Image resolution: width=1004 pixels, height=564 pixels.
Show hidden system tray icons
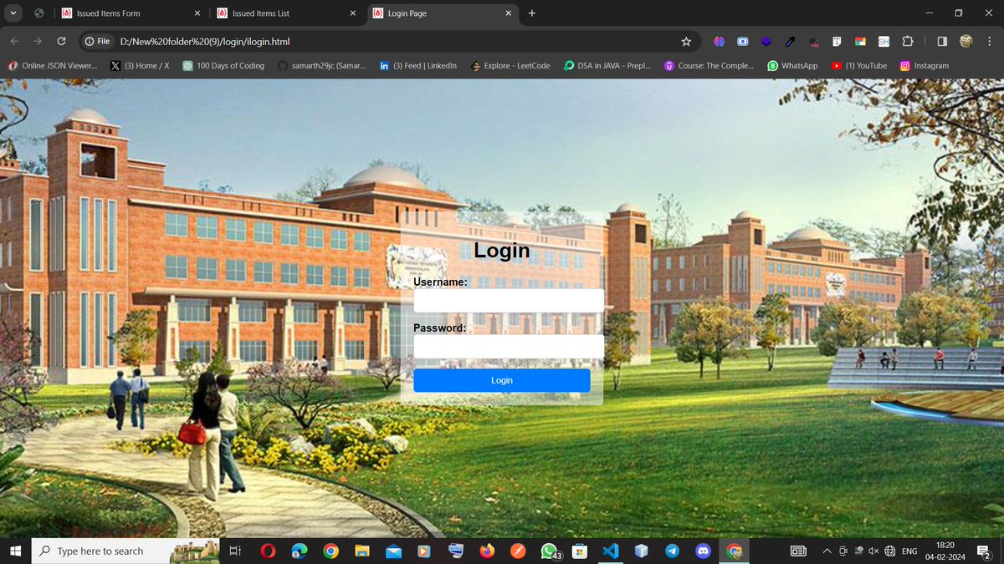pyautogui.click(x=827, y=551)
